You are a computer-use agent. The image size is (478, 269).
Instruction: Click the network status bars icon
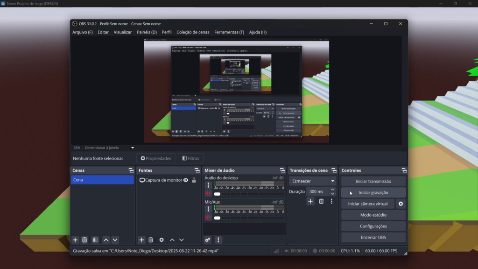[276, 251]
